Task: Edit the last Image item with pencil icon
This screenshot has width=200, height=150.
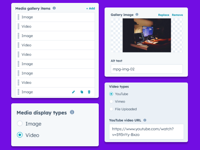Action: coord(73,92)
